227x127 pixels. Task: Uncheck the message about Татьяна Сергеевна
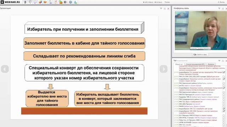tap(224, 72)
